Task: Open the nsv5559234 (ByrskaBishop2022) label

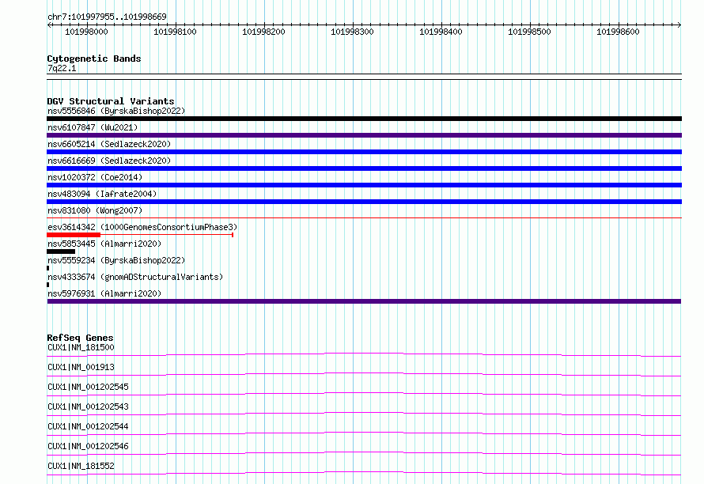Action: 116,260
